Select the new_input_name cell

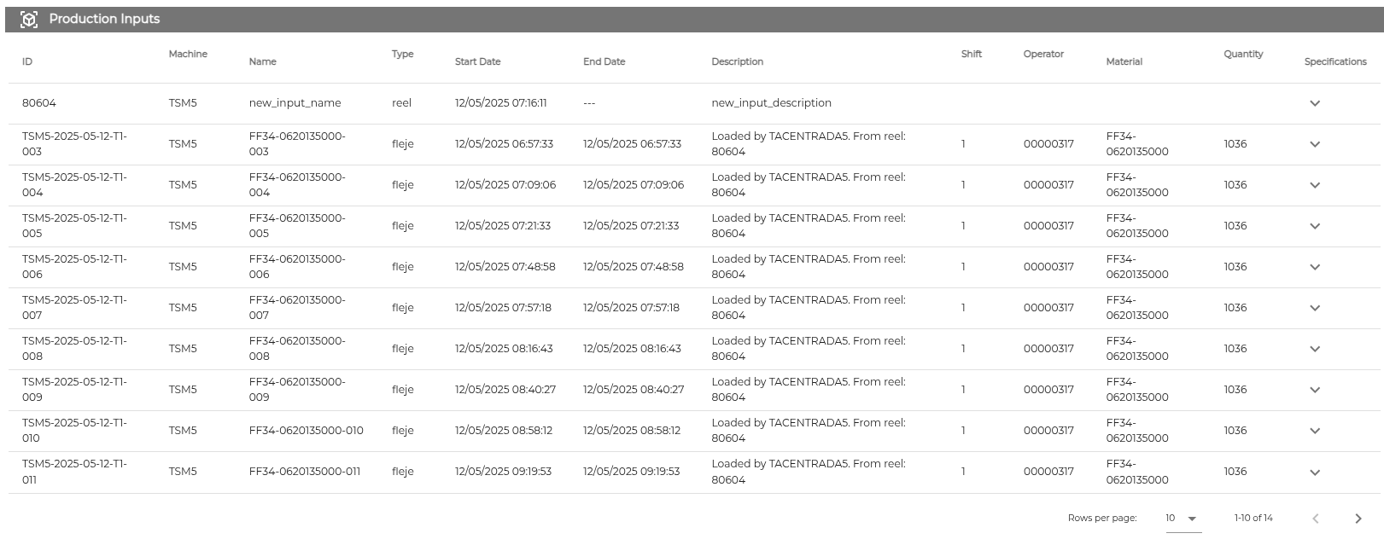[295, 103]
